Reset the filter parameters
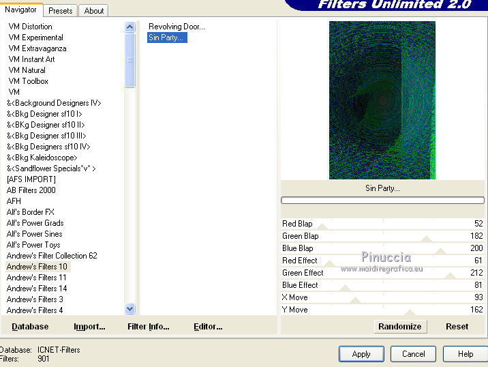The image size is (488, 367). [x=457, y=326]
